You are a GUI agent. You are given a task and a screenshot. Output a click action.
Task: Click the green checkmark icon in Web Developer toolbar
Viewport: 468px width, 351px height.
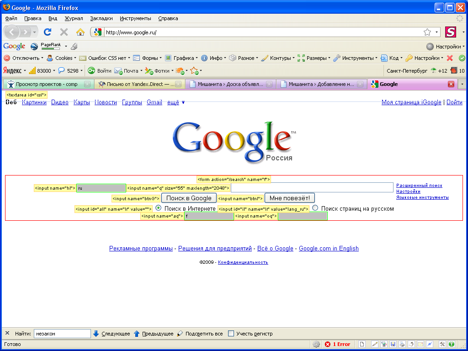pos(462,58)
